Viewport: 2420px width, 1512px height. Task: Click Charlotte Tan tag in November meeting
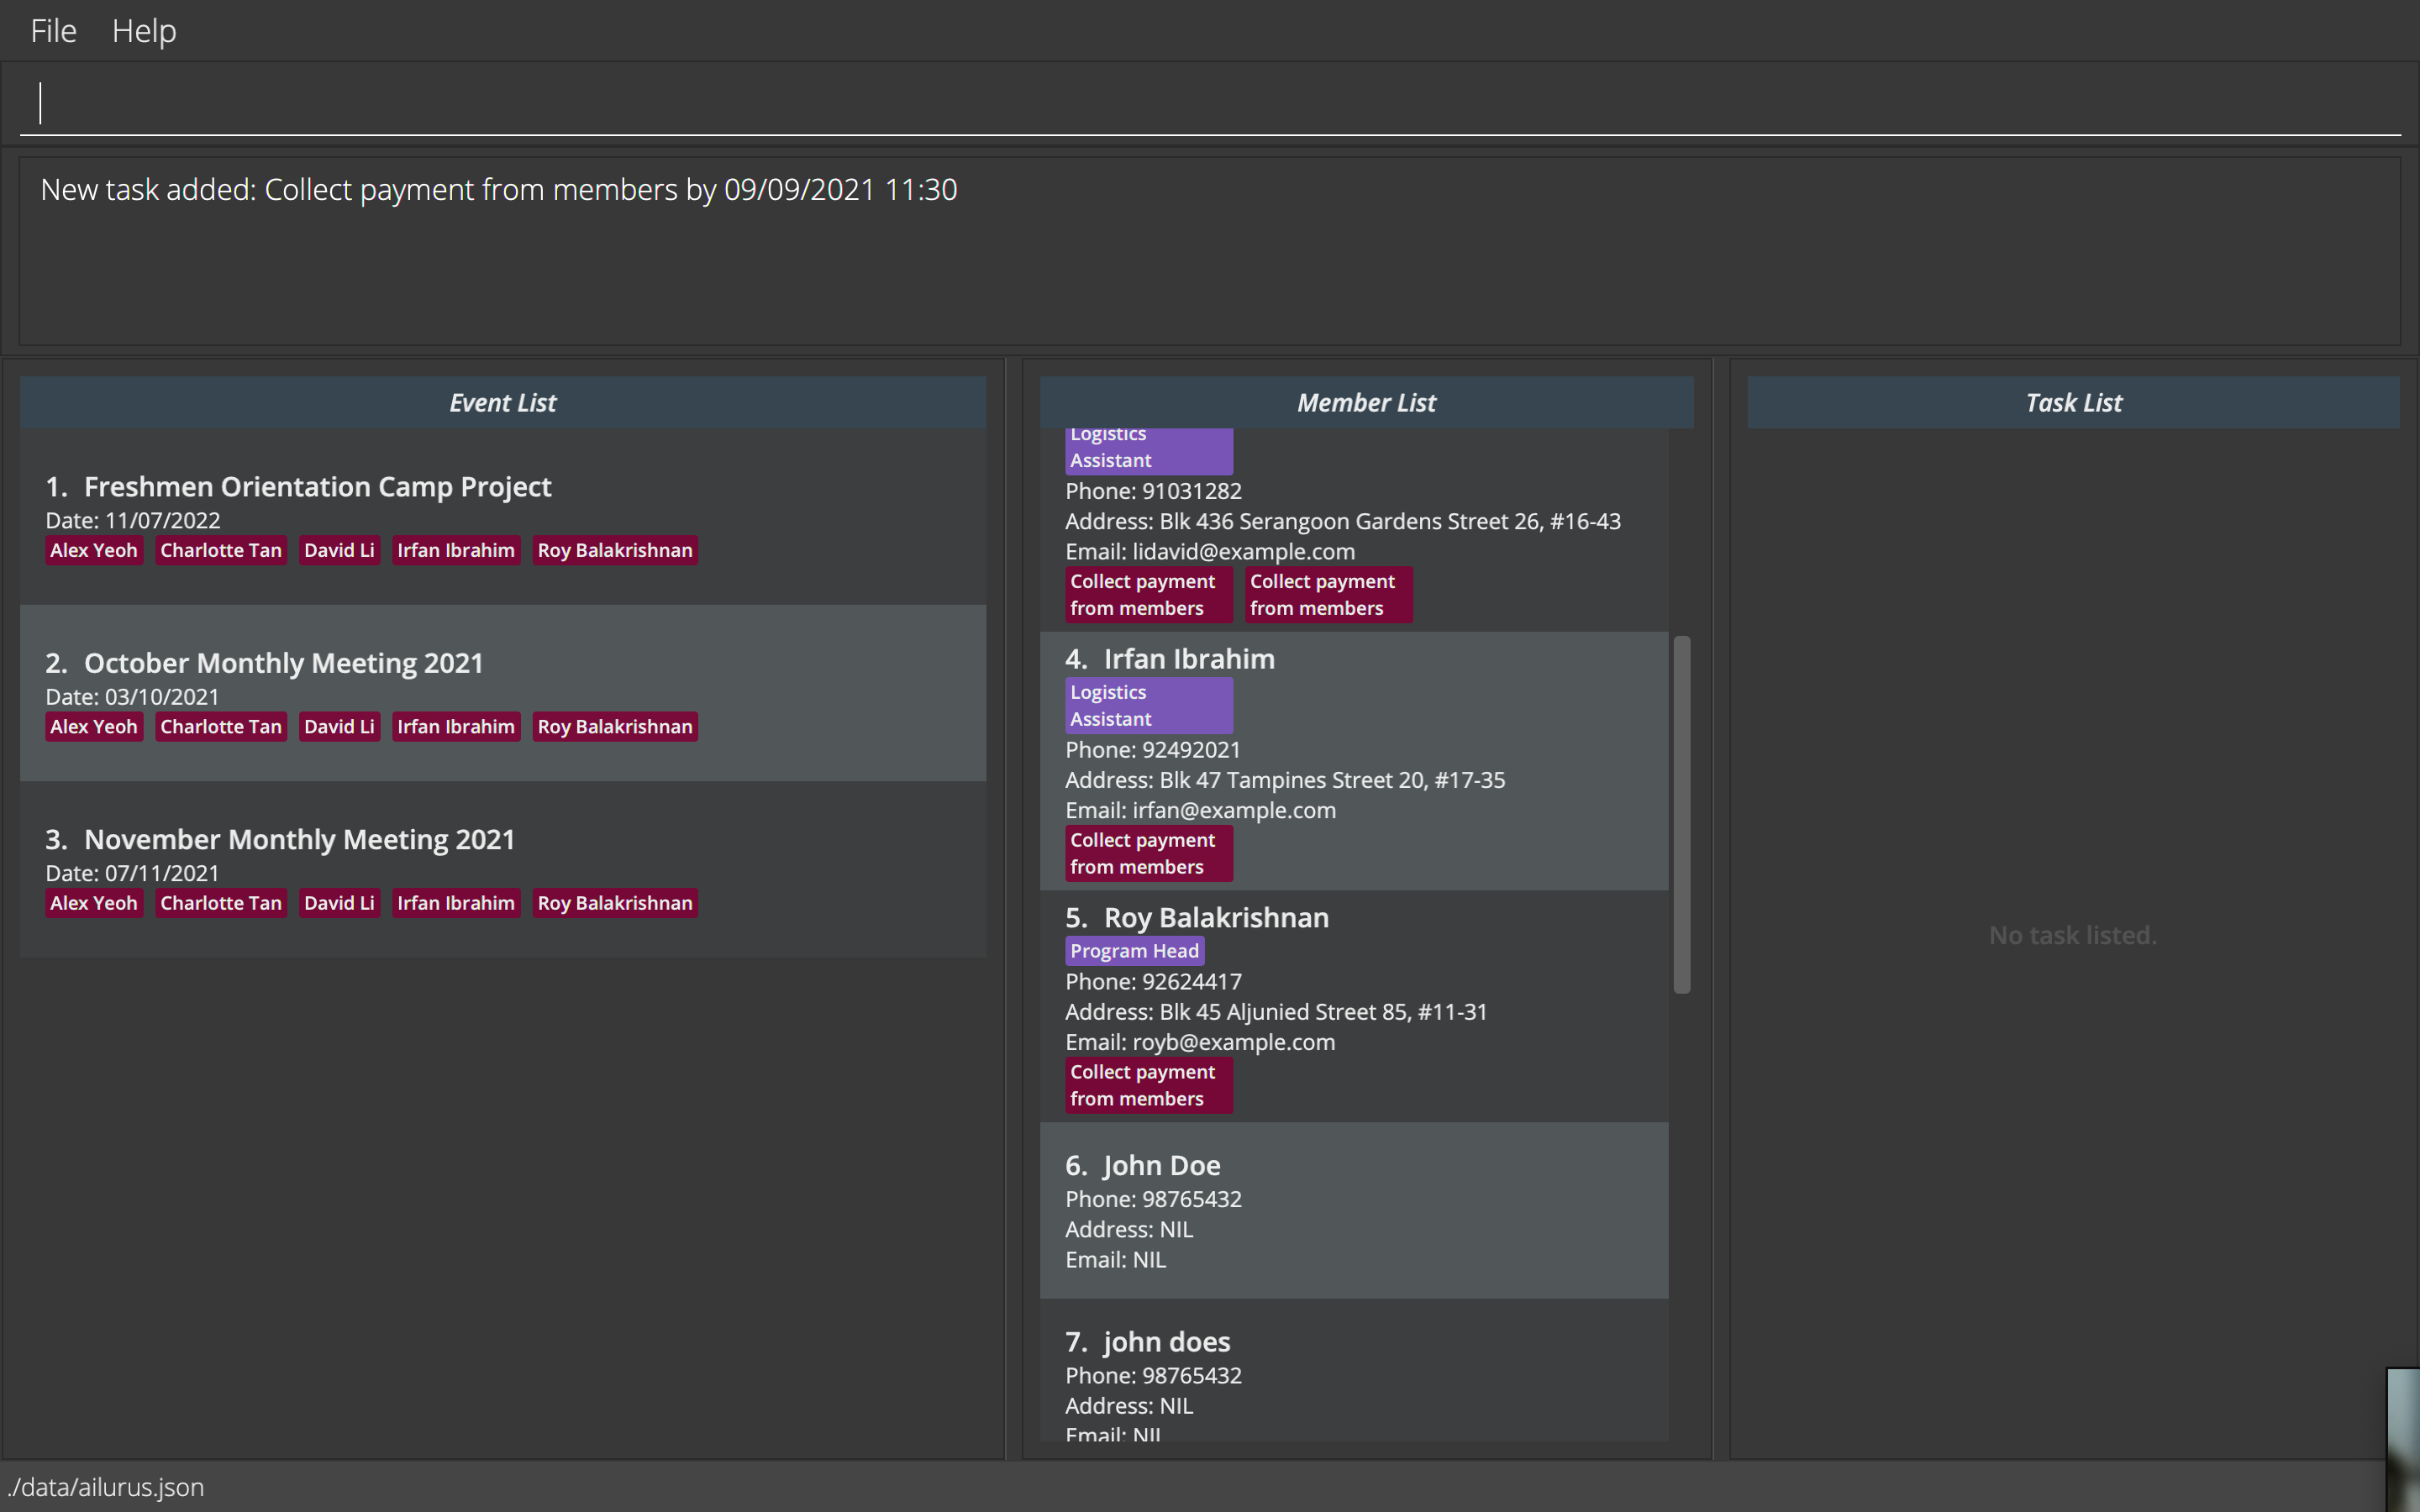(x=221, y=903)
